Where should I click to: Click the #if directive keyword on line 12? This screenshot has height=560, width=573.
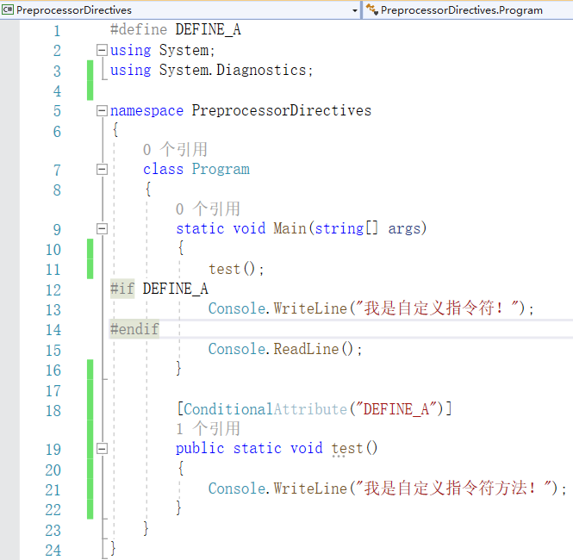pos(122,289)
